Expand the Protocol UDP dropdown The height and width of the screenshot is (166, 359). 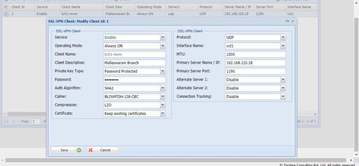pos(283,37)
